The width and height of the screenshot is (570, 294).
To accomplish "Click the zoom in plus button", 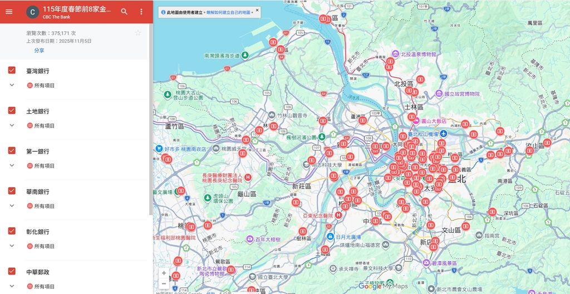I will point(164,273).
